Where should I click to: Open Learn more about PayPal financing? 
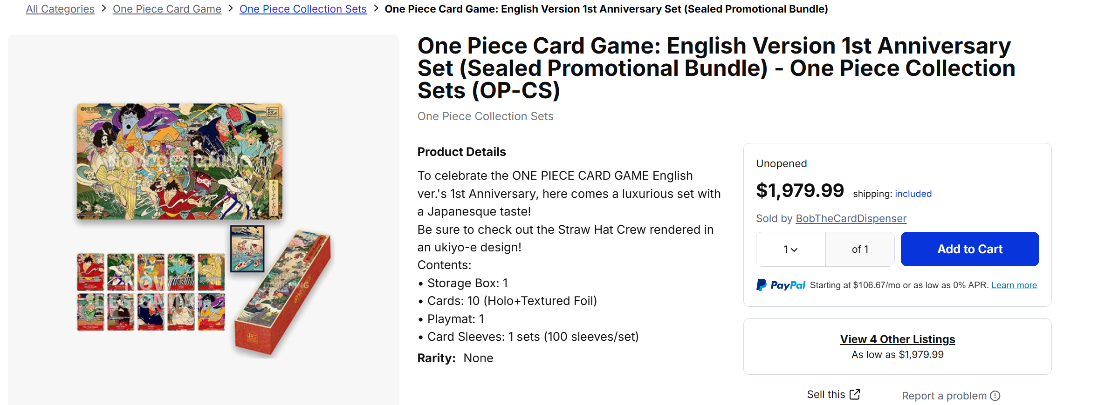[1014, 285]
